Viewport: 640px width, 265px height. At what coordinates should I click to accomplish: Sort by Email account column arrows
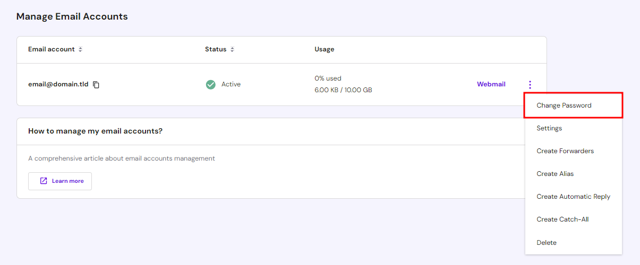80,49
